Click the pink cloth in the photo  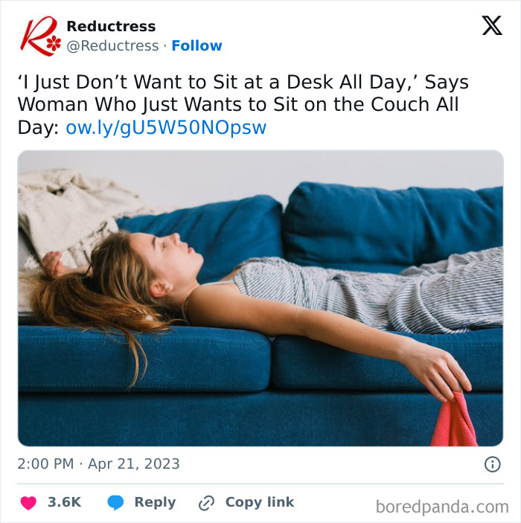[x=454, y=420]
